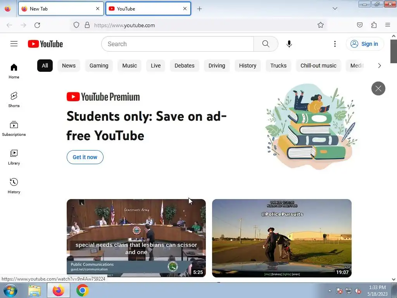Open Action Center flag icon

339,291
